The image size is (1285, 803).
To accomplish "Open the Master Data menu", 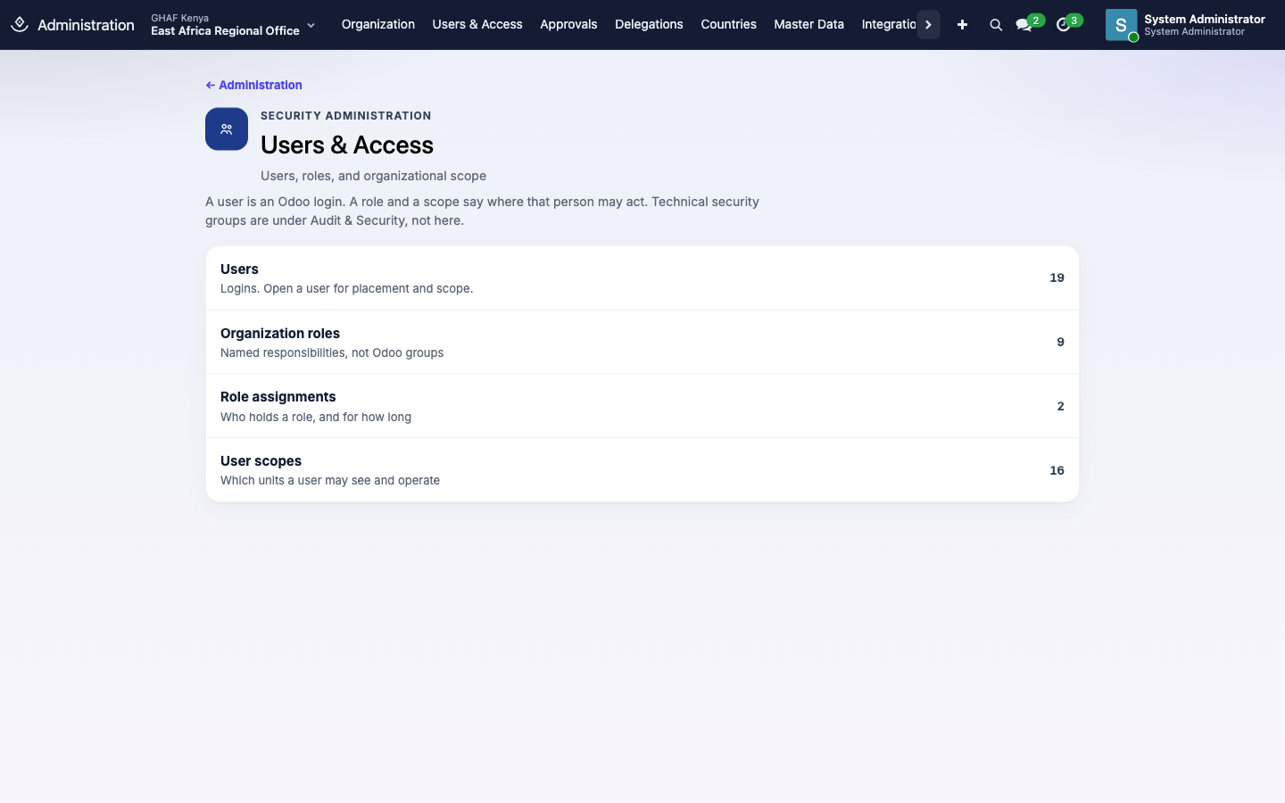I will click(x=808, y=24).
